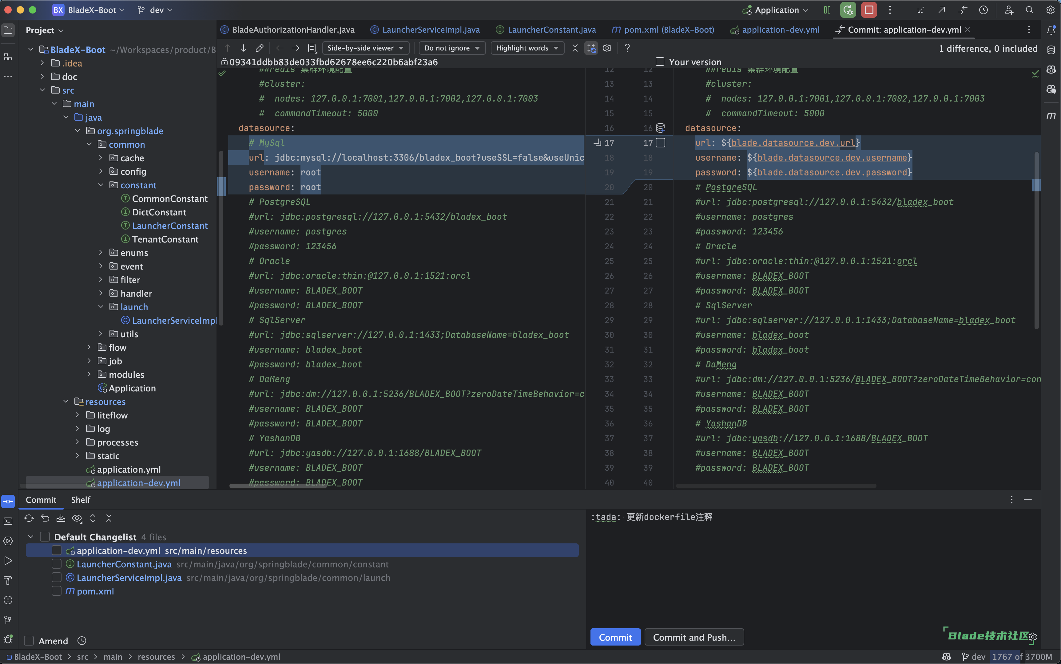Expand the modules package
The height and width of the screenshot is (664, 1061).
[x=89, y=374]
